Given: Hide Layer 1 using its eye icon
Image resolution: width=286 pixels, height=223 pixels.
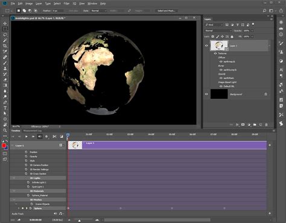Looking at the screenshot, I should [206, 46].
